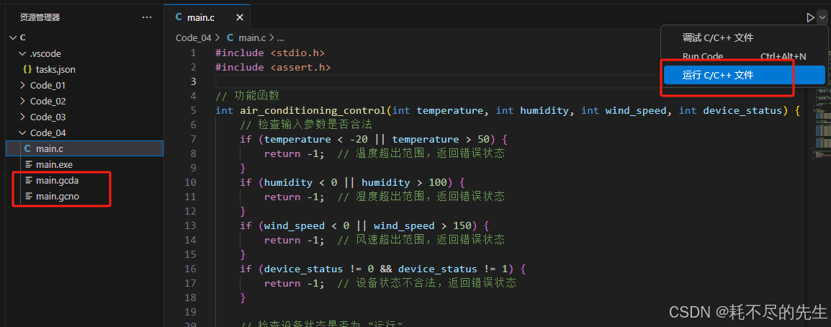
Task: Collapse the Code_04 folder
Action: pos(22,133)
